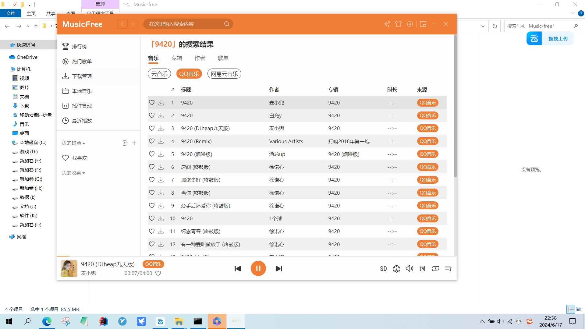
Task: Open the lyrics panel icon
Action: pos(422,268)
